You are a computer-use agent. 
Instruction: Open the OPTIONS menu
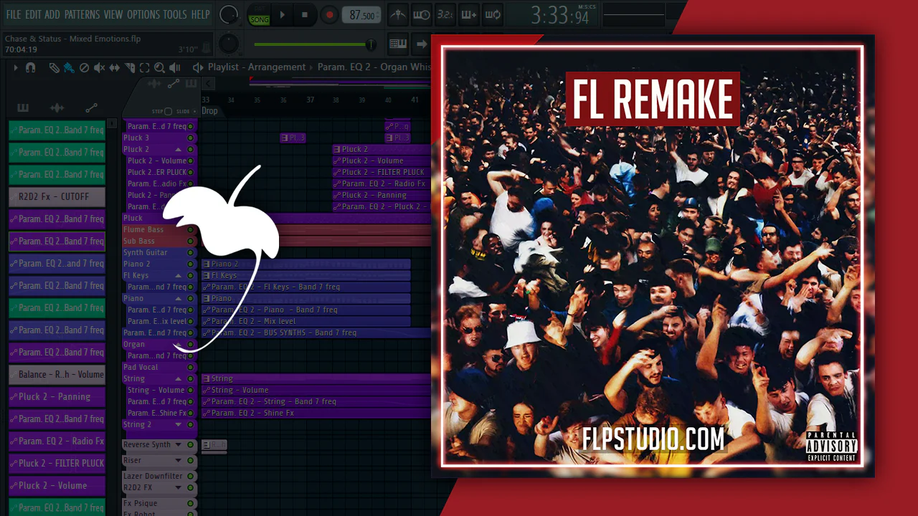[143, 14]
